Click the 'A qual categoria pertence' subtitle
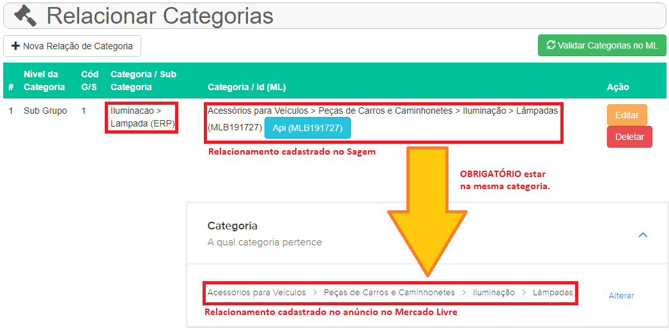 (265, 242)
